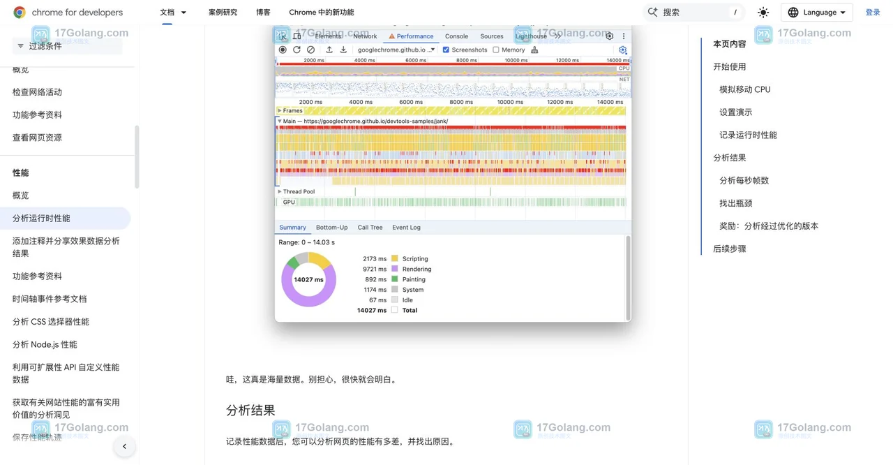Open 添加注释并分享效果数据分析结果 sidebar link
The image size is (893, 465).
[66, 247]
